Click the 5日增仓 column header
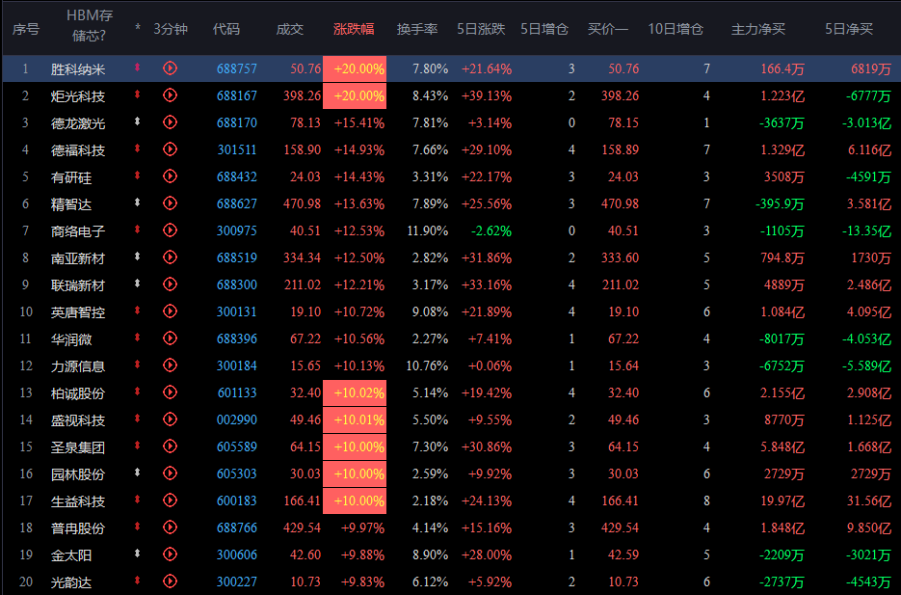901x595 pixels. pos(544,29)
